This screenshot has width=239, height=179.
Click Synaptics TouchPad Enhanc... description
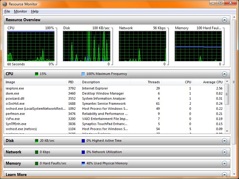tap(105, 124)
